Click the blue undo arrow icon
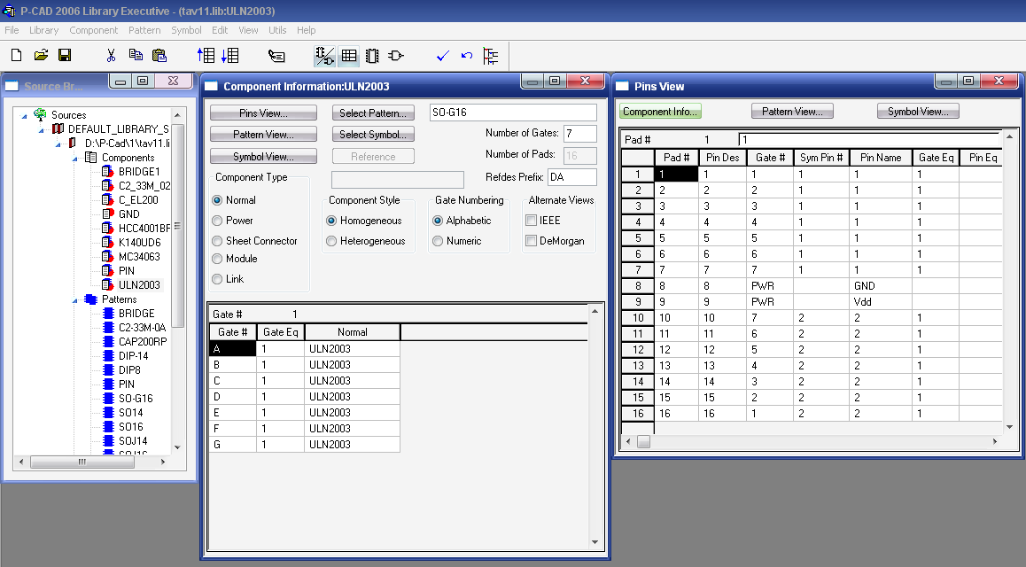 (x=467, y=56)
